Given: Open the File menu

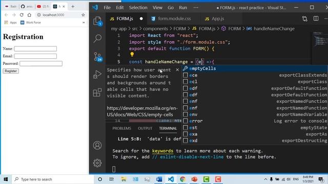Looking at the screenshot, I should click(107, 8).
